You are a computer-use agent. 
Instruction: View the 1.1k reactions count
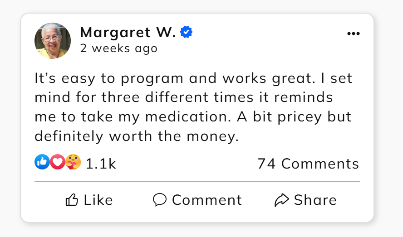pos(101,164)
